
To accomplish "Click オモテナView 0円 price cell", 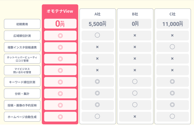I will coord(60,24).
